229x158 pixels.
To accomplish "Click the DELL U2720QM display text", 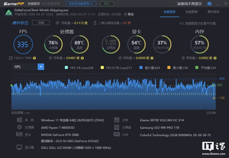I will point(76,148).
